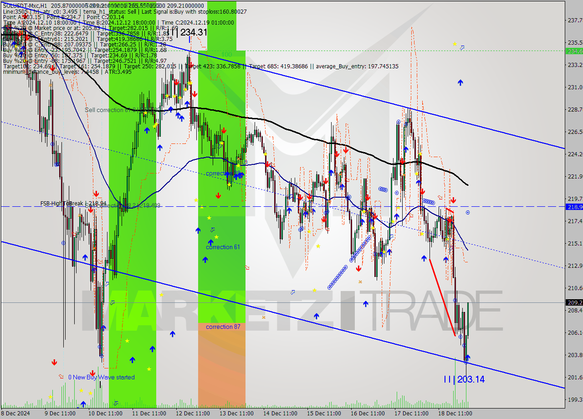This screenshot has width=583, height=419.
Task: Click the '10 Dec 11:00' time label
Action: point(105,414)
